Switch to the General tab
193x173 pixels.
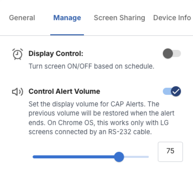22,18
